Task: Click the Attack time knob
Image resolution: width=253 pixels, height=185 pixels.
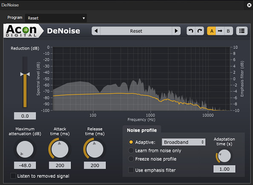Action: (x=60, y=149)
